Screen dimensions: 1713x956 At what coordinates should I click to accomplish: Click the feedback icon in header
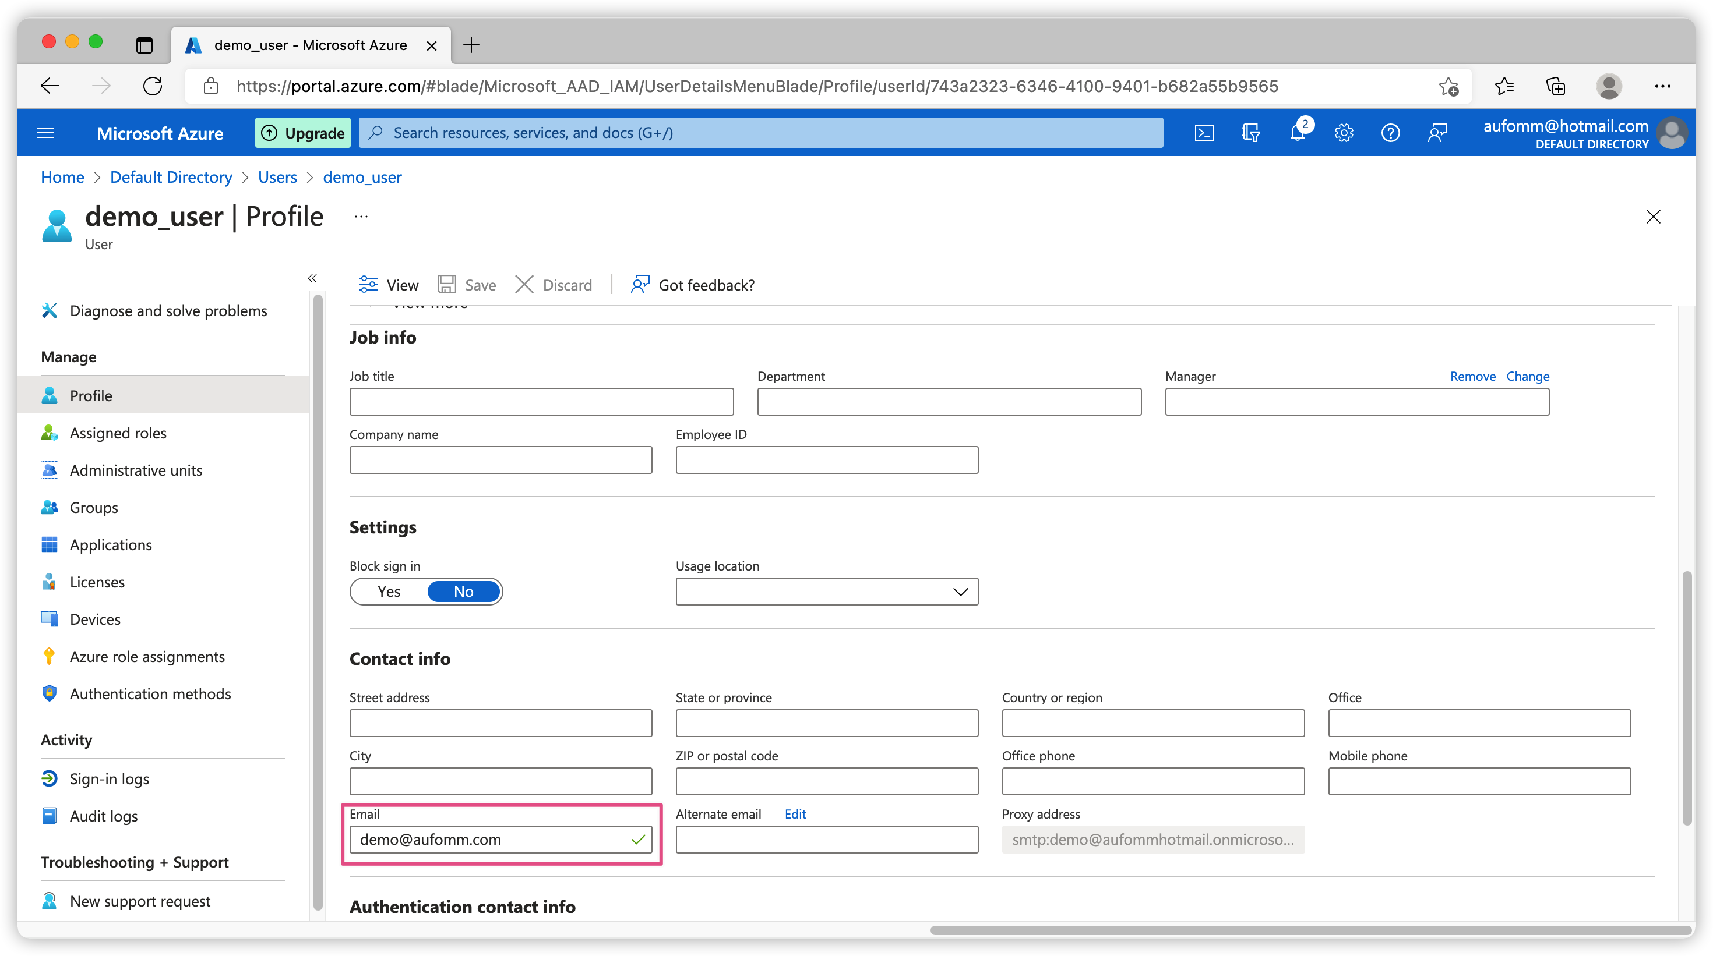(1437, 133)
